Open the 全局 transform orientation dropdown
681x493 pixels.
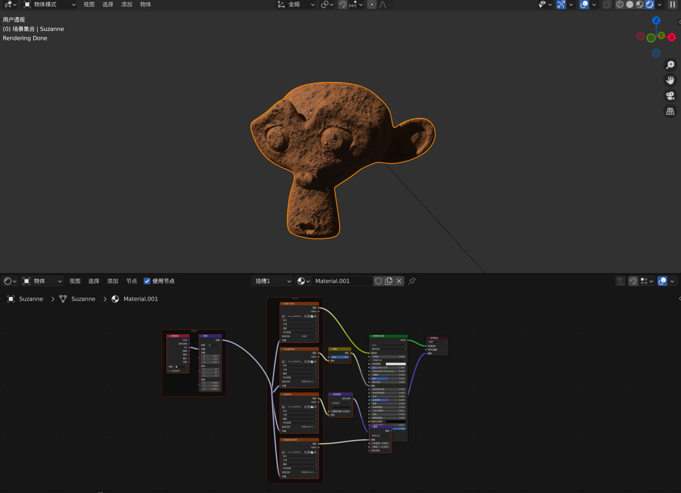(296, 4)
